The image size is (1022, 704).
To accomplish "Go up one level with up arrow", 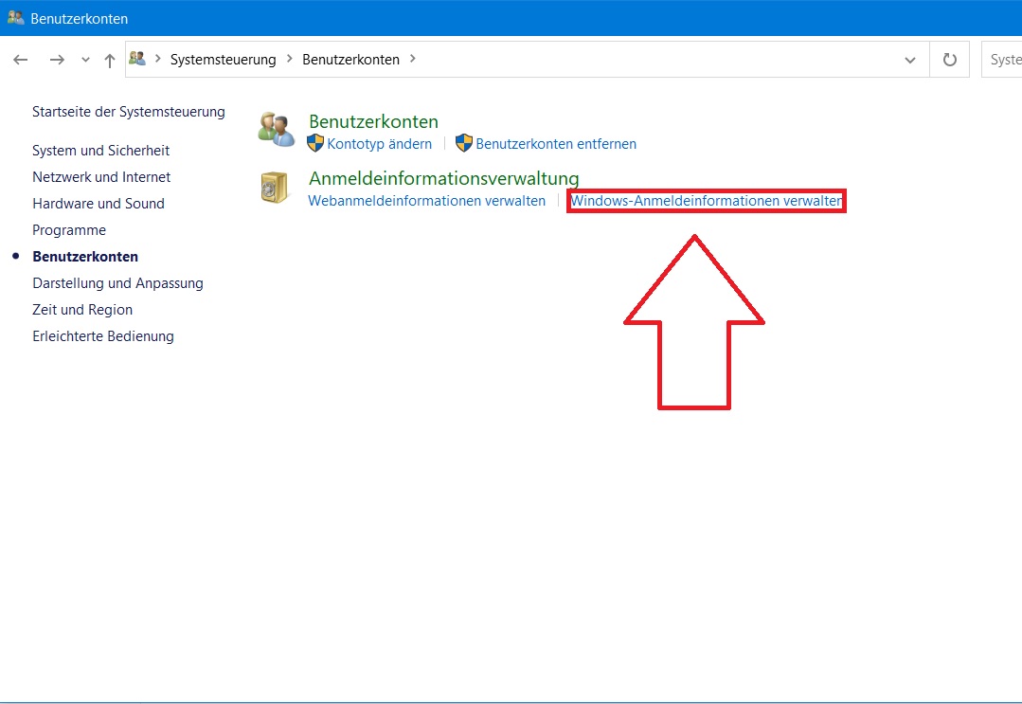I will pyautogui.click(x=110, y=61).
